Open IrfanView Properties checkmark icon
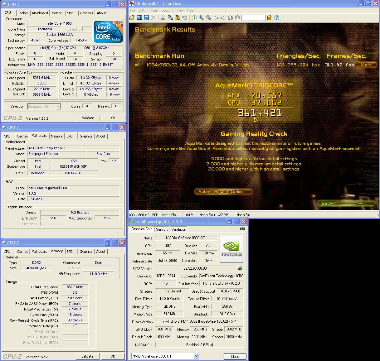This screenshot has height=361, width=380. pos(269,18)
